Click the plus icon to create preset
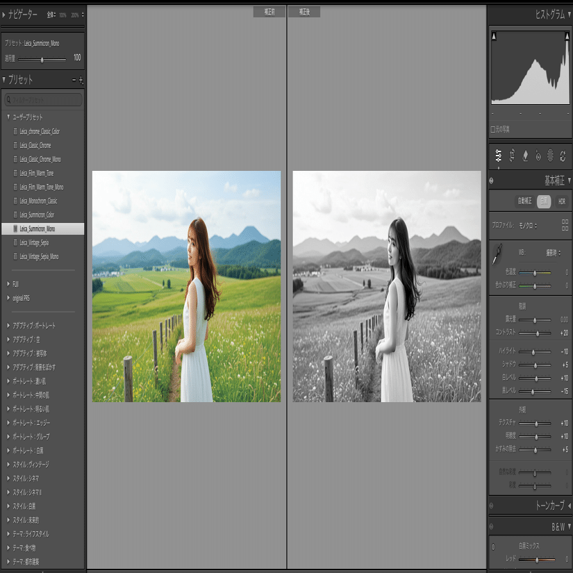This screenshot has width=573, height=573. [81, 80]
